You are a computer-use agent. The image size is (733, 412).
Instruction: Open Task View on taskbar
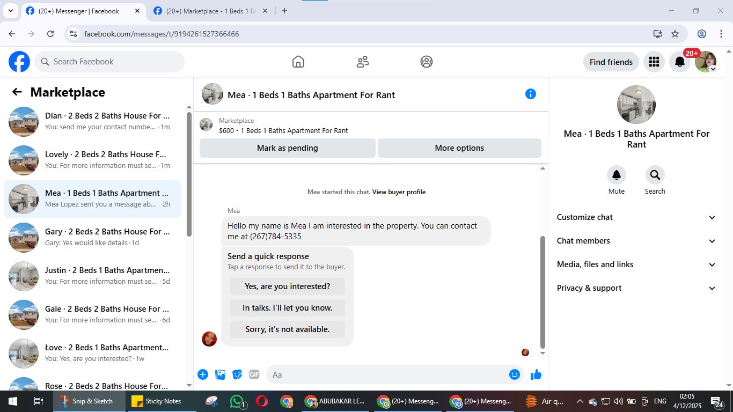point(38,401)
